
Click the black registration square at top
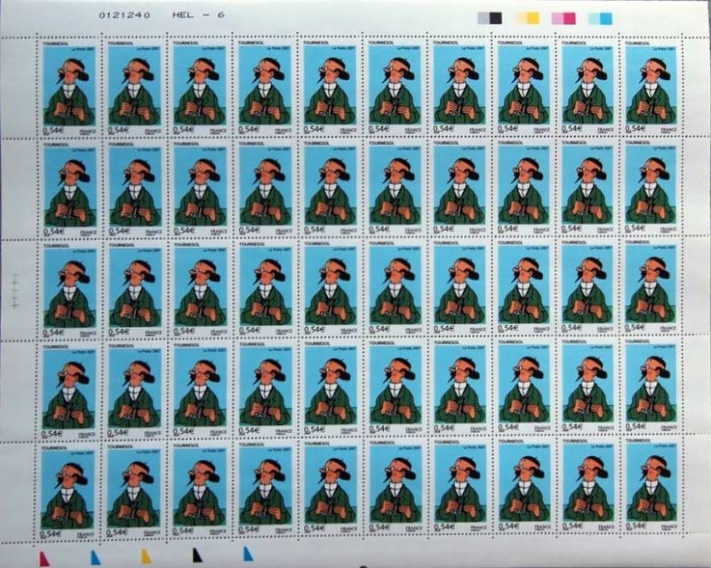pyautogui.click(x=497, y=17)
